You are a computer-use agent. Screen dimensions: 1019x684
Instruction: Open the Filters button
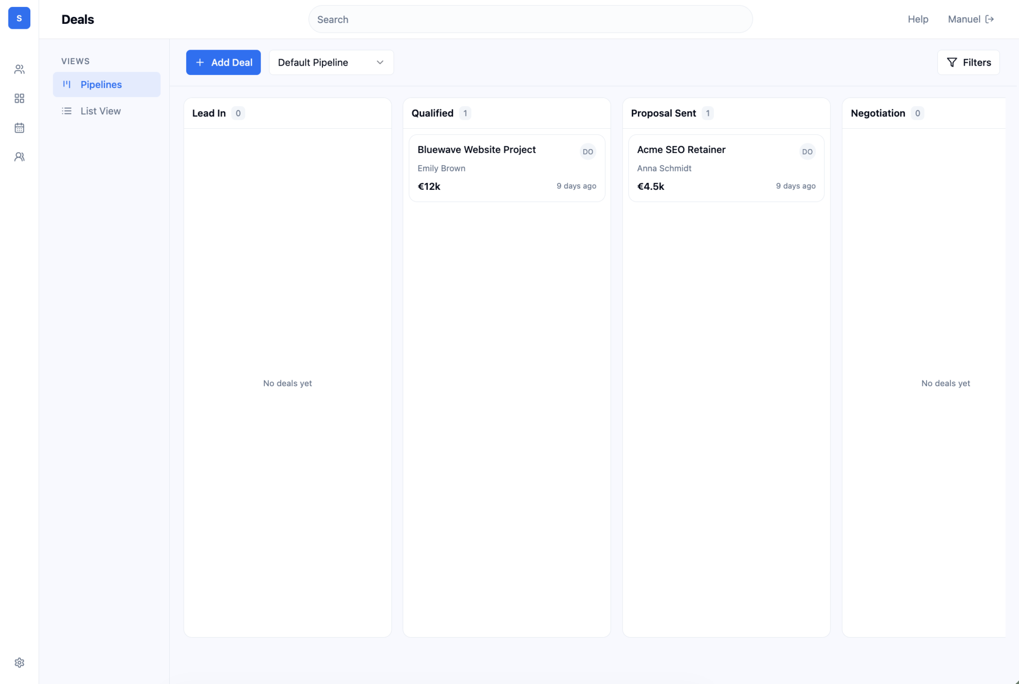tap(968, 63)
